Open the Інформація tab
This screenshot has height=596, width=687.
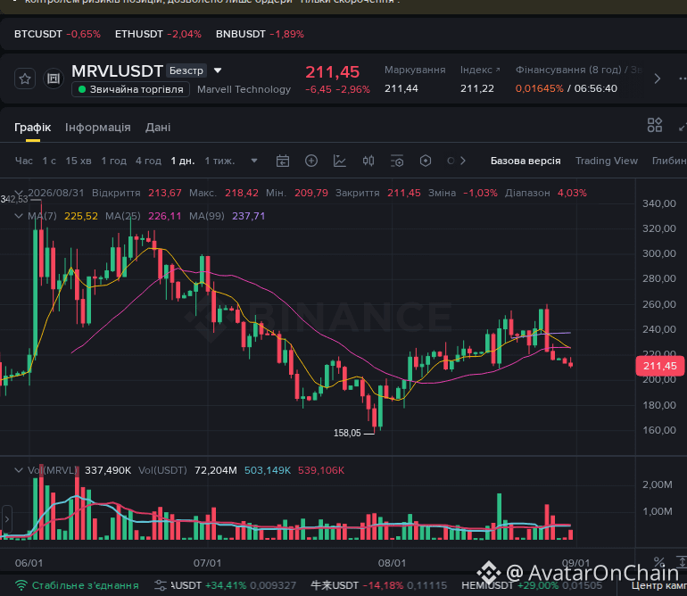(98, 128)
